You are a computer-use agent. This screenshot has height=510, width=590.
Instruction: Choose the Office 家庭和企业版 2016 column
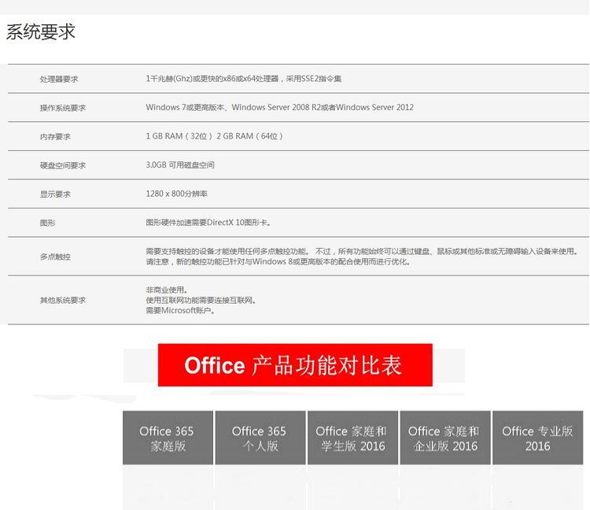coord(444,438)
